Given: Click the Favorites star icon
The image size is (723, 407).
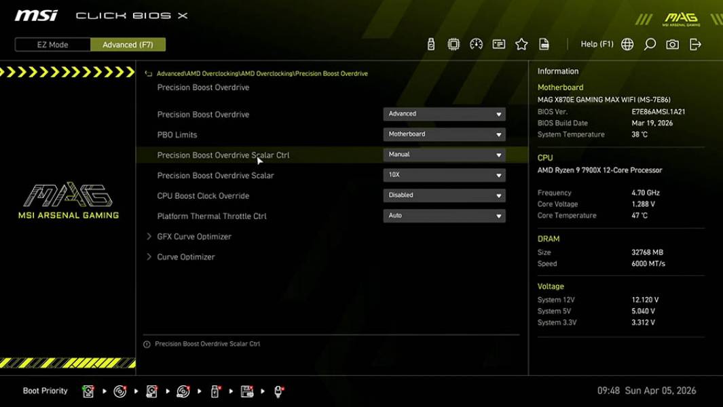Looking at the screenshot, I should (x=521, y=43).
